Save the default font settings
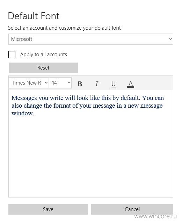The image size is (181, 223). (x=48, y=209)
